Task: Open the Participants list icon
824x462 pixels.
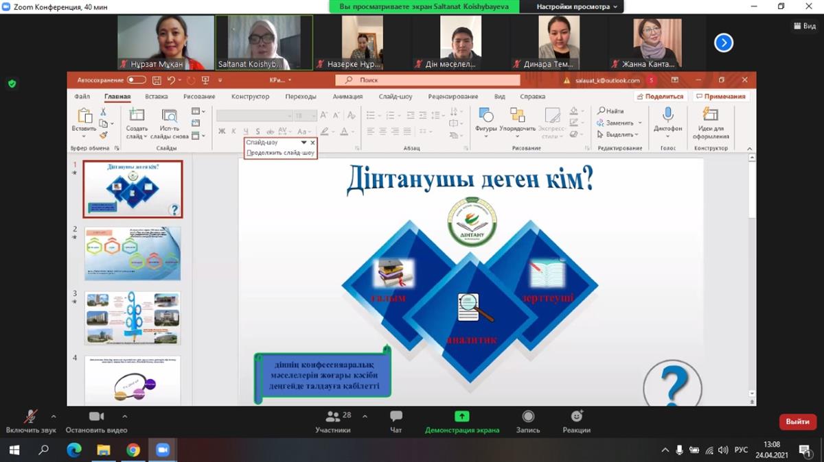Action: coord(333,417)
